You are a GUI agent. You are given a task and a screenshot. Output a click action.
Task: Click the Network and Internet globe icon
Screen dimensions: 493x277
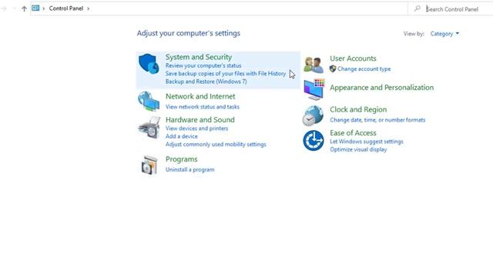149,101
